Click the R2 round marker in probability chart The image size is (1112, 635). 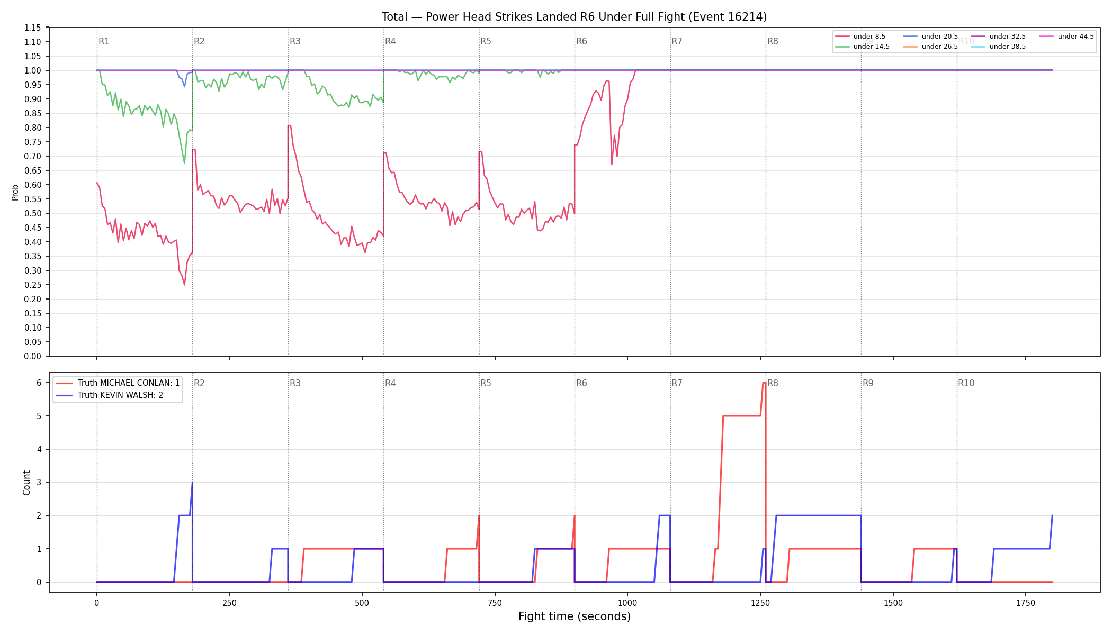(199, 41)
